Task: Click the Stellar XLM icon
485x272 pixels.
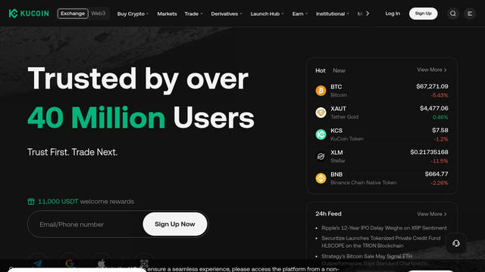Action: coord(321,156)
